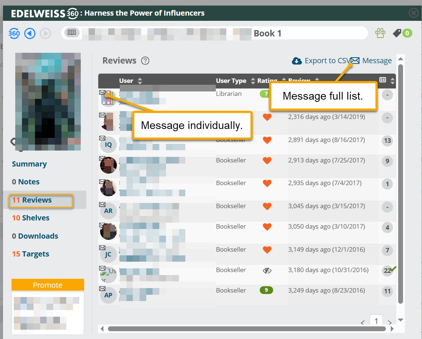Click the Edelweiss 360 logo icon
The width and height of the screenshot is (422, 339).
[14, 33]
